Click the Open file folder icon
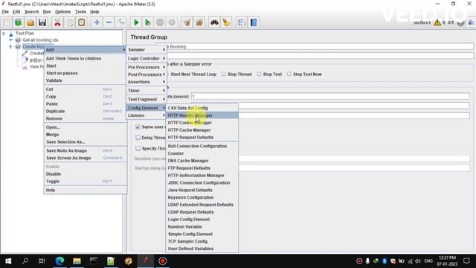The height and width of the screenshot is (268, 476). coord(30,22)
